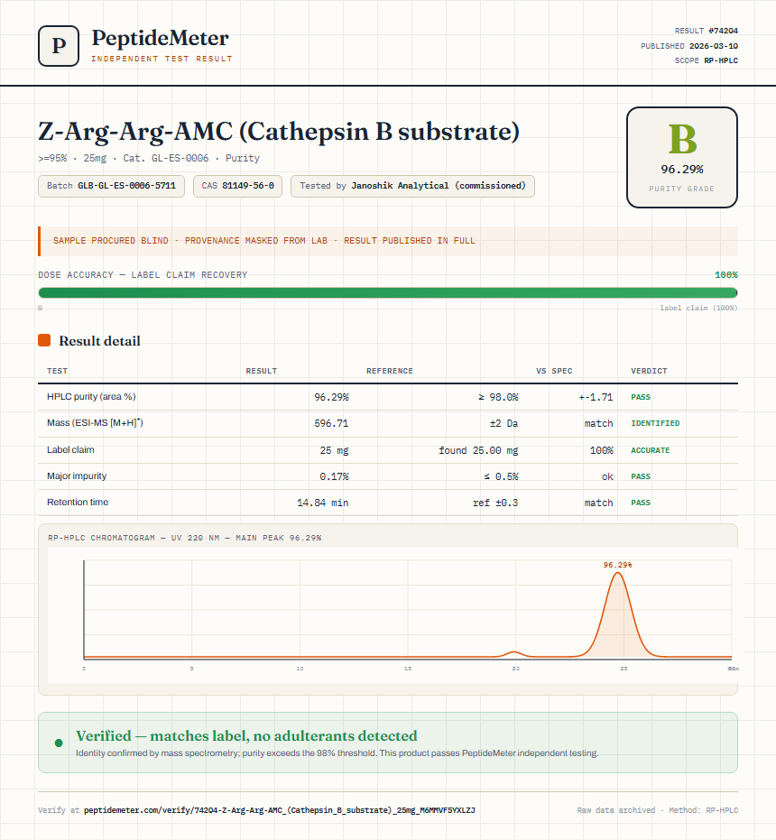Click the 0.17% major impurity value
Image resolution: width=776 pixels, height=840 pixels.
[x=334, y=476]
